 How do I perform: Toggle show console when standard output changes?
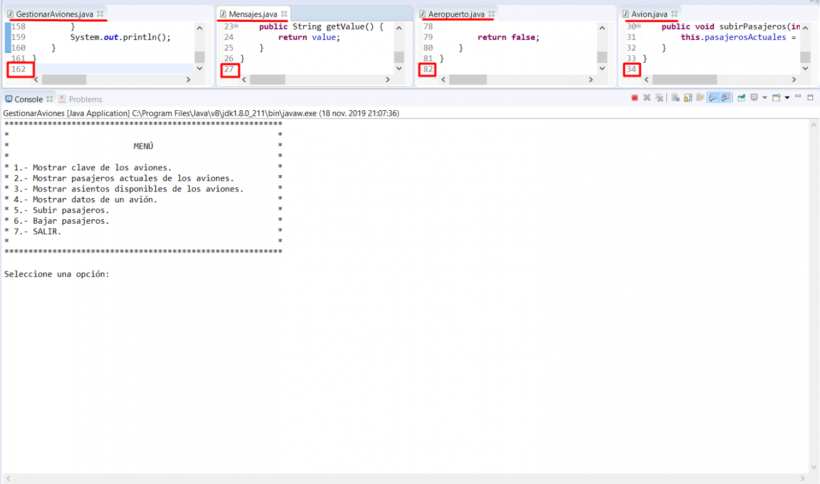coord(713,98)
